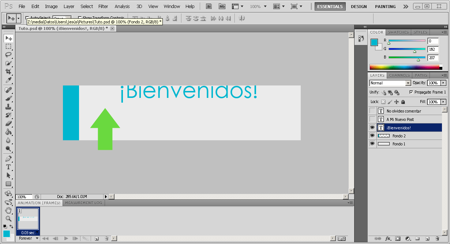Expand the layer Opacity slider arrow
The image size is (450, 244).
coord(443,83)
